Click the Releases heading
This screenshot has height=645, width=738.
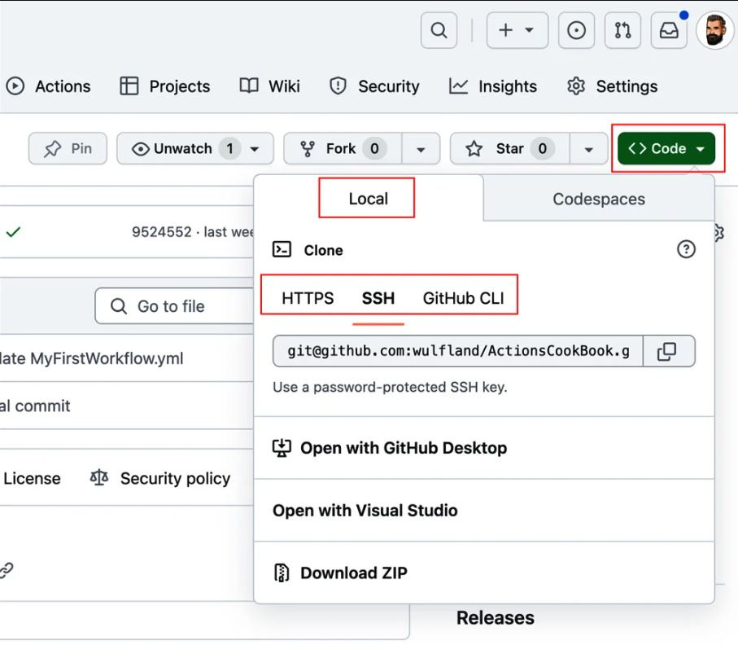coord(496,617)
